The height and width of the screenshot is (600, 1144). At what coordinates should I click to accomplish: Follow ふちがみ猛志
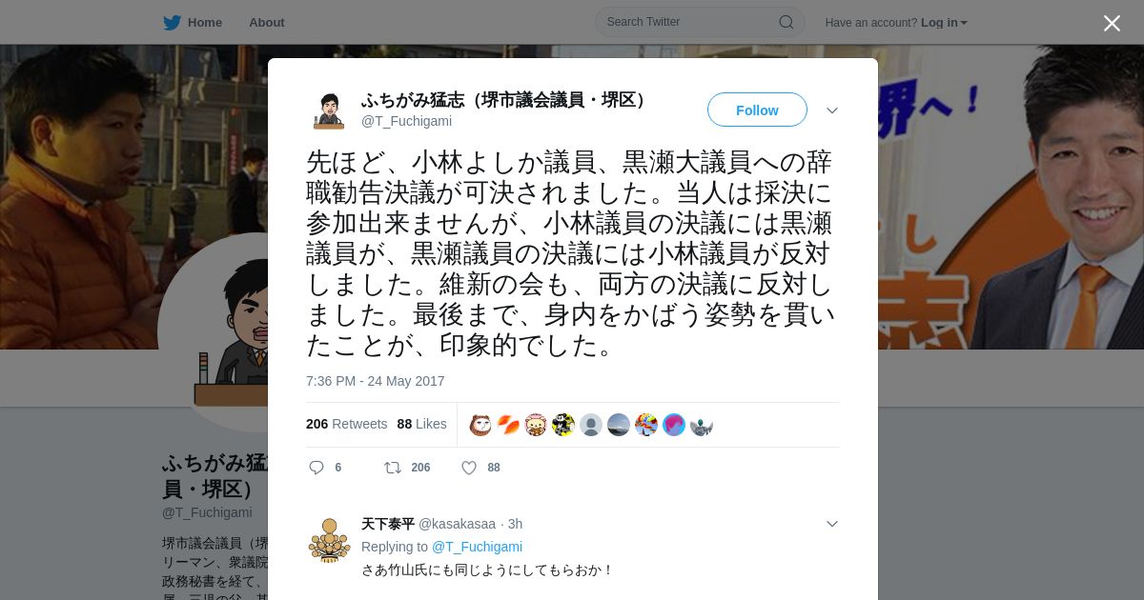tap(757, 110)
